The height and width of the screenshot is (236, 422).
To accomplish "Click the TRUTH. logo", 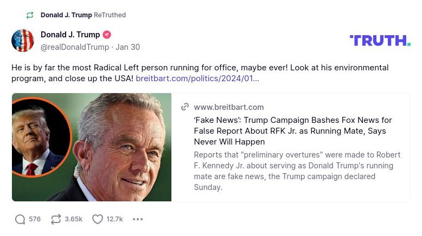I will tap(380, 41).
